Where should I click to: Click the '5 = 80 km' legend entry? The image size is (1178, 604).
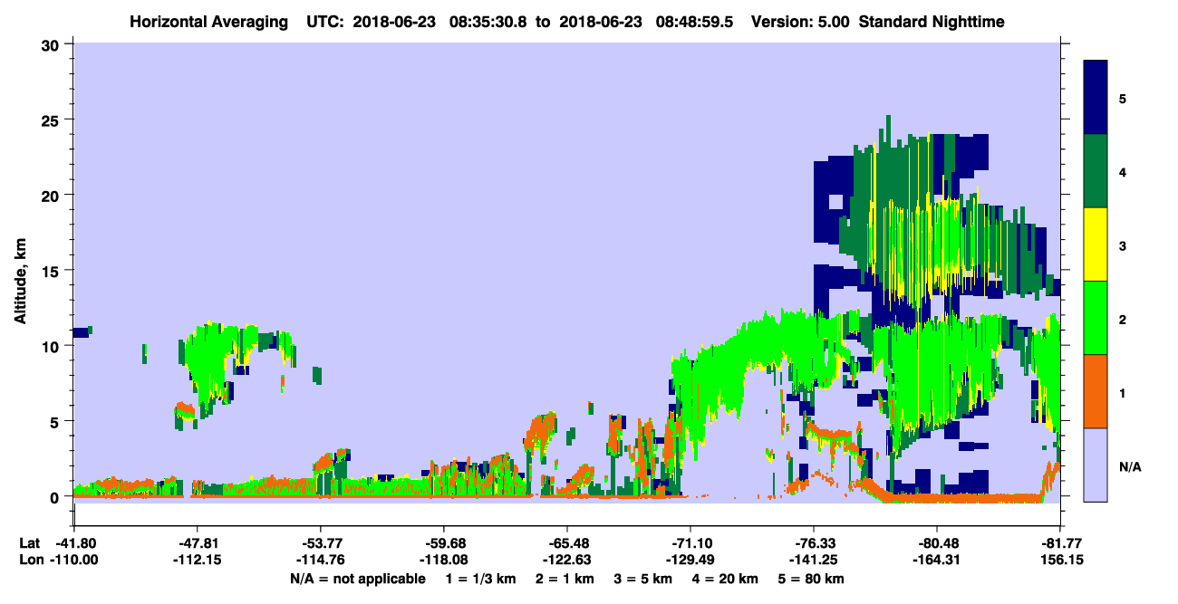(x=813, y=579)
